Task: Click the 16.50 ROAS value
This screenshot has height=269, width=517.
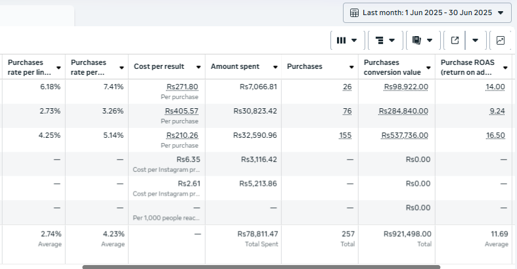Action: pyautogui.click(x=495, y=135)
